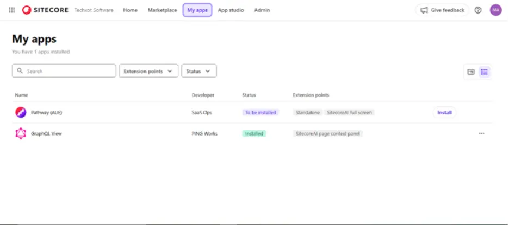Click the Pathway (AUE) app name
The height and width of the screenshot is (225, 509).
[46, 113]
